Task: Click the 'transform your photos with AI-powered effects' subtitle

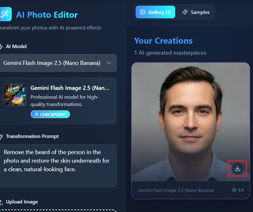Action: coord(51,28)
